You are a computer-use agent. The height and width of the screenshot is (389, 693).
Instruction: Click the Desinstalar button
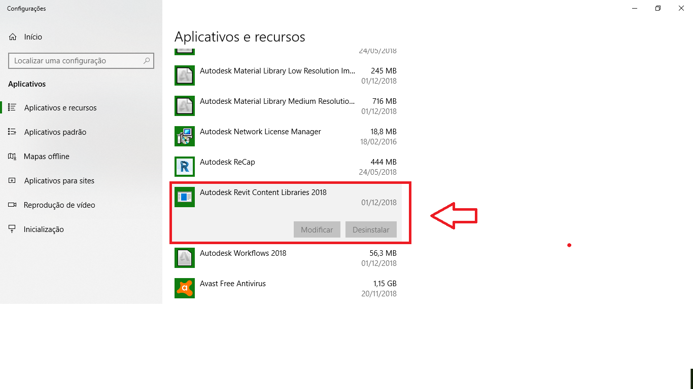[x=371, y=229]
